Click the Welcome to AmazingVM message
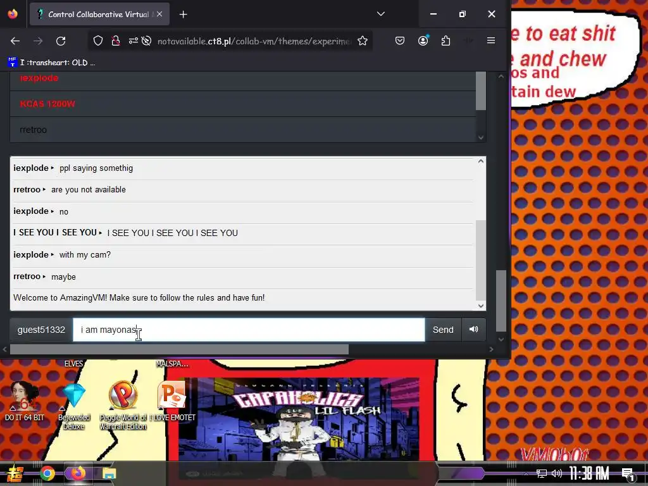Screen dimensions: 648x486 tap(139, 297)
